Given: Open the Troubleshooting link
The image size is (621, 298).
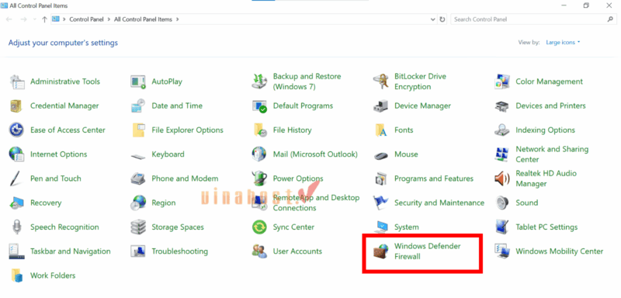Looking at the screenshot, I should tap(180, 251).
